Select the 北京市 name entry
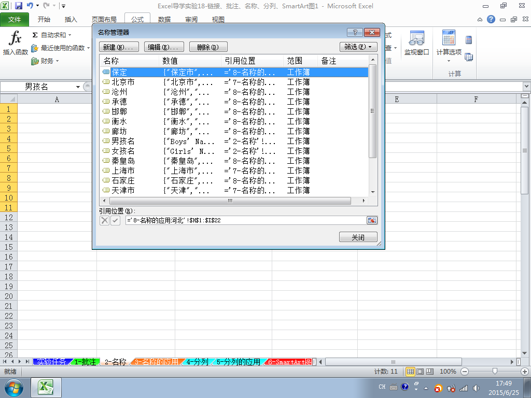This screenshot has height=398, width=531. click(x=235, y=82)
